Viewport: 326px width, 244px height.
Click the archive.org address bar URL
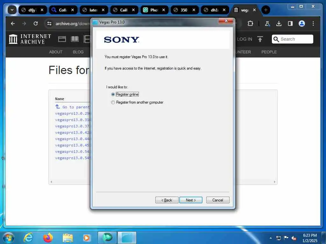(73, 24)
